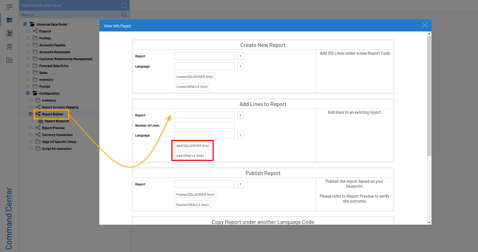Click the dialog scrollbar down arrow
The image size is (478, 252).
[x=429, y=222]
